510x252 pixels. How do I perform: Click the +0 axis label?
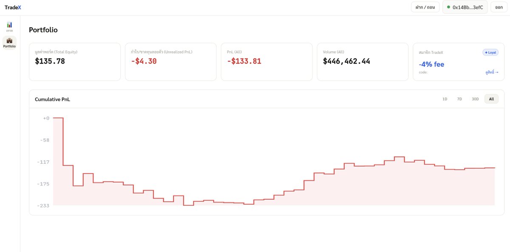tap(46, 118)
